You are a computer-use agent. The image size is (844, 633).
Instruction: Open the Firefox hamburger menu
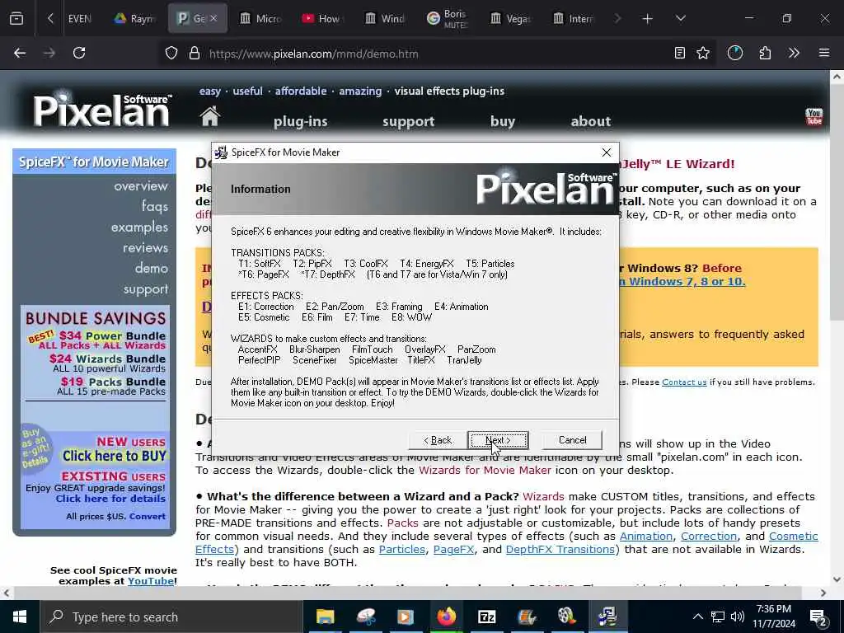[823, 54]
